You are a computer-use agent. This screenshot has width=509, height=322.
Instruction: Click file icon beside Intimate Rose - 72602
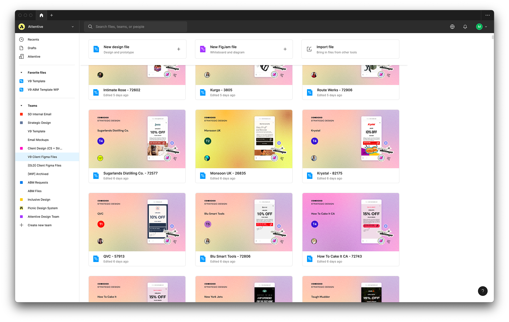pos(96,92)
